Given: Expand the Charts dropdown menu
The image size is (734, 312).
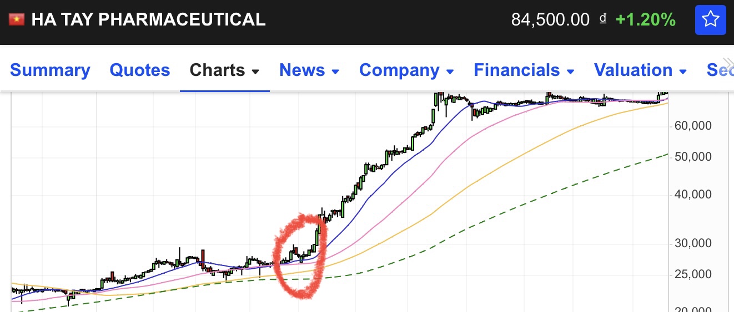Looking at the screenshot, I should pos(224,70).
